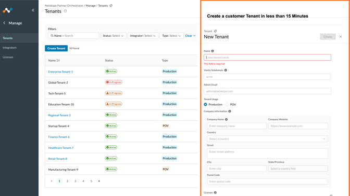Go to the previous page arrow

pyautogui.click(x=52, y=181)
